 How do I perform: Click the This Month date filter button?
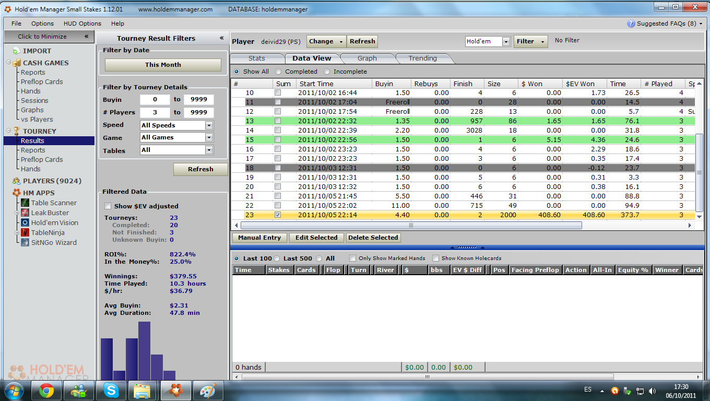point(163,65)
